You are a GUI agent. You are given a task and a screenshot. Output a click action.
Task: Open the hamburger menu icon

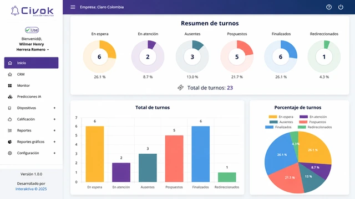point(73,7)
